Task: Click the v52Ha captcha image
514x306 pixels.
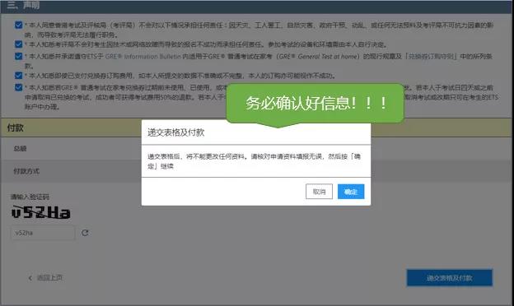Action: [x=40, y=212]
